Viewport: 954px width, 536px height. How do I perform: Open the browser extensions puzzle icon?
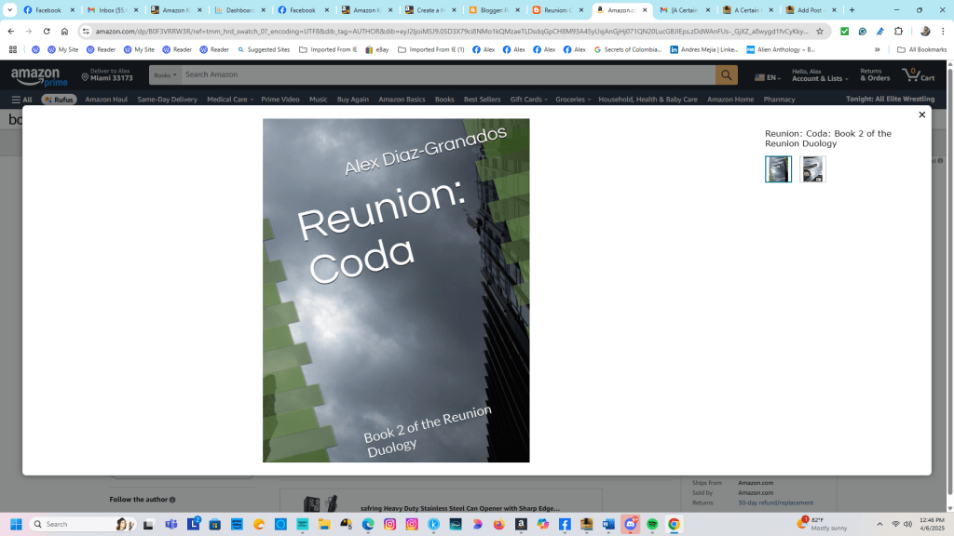point(898,31)
